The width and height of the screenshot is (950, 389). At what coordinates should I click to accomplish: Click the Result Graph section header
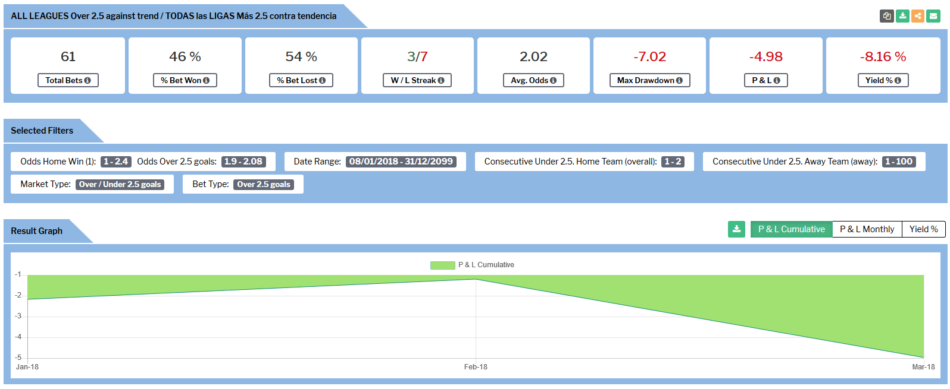(x=36, y=231)
